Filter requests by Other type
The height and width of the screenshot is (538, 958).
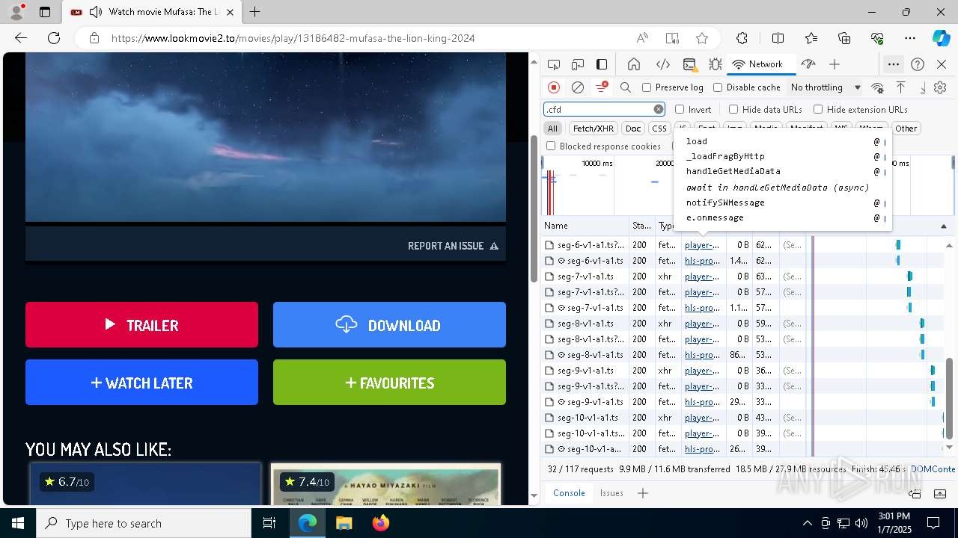point(906,129)
